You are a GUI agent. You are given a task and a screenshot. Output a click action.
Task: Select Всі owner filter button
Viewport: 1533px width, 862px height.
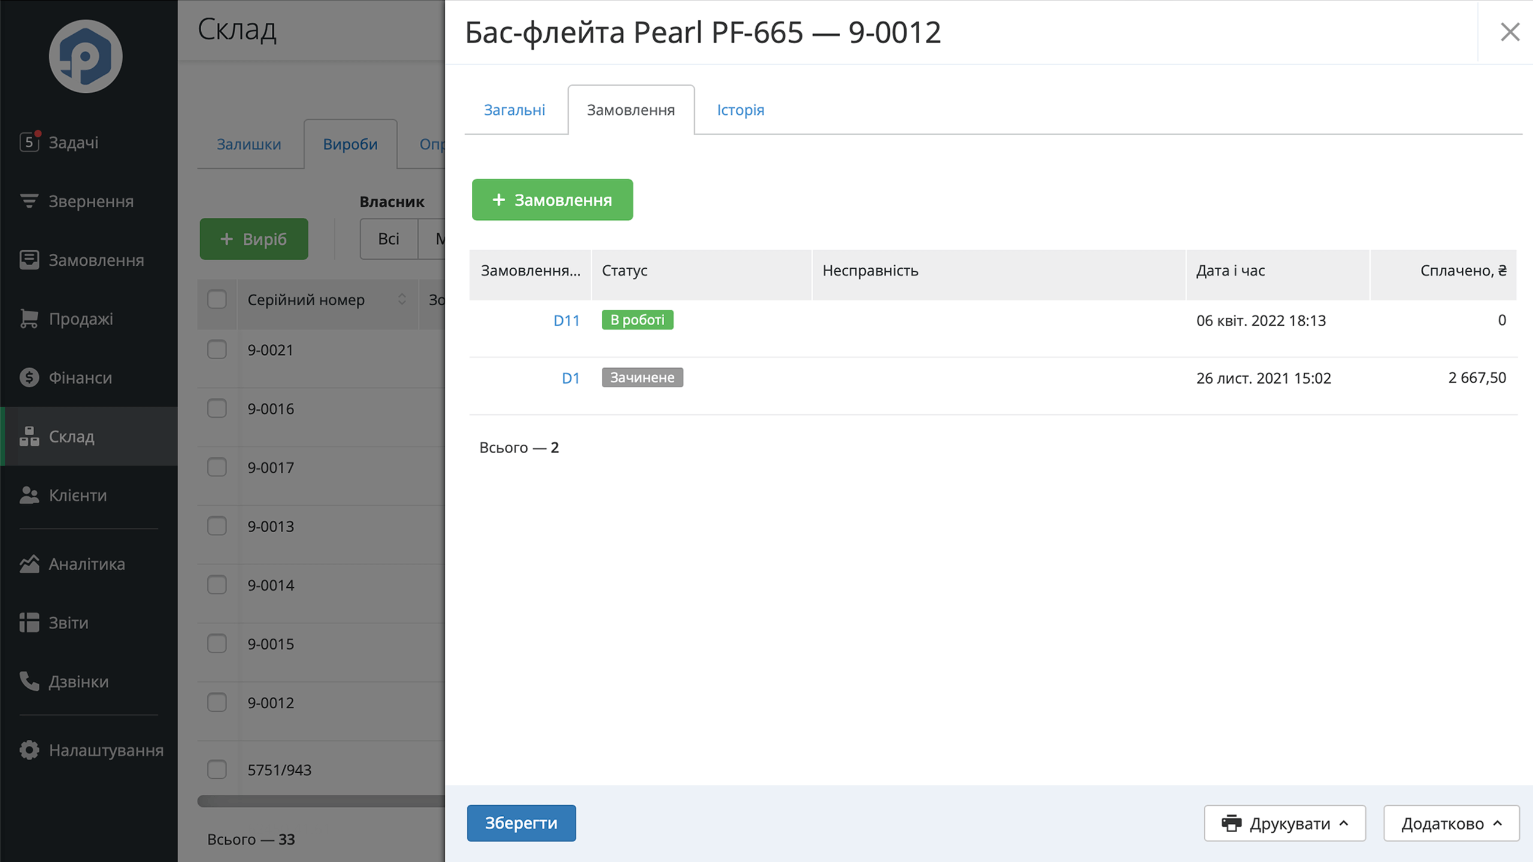tap(389, 239)
